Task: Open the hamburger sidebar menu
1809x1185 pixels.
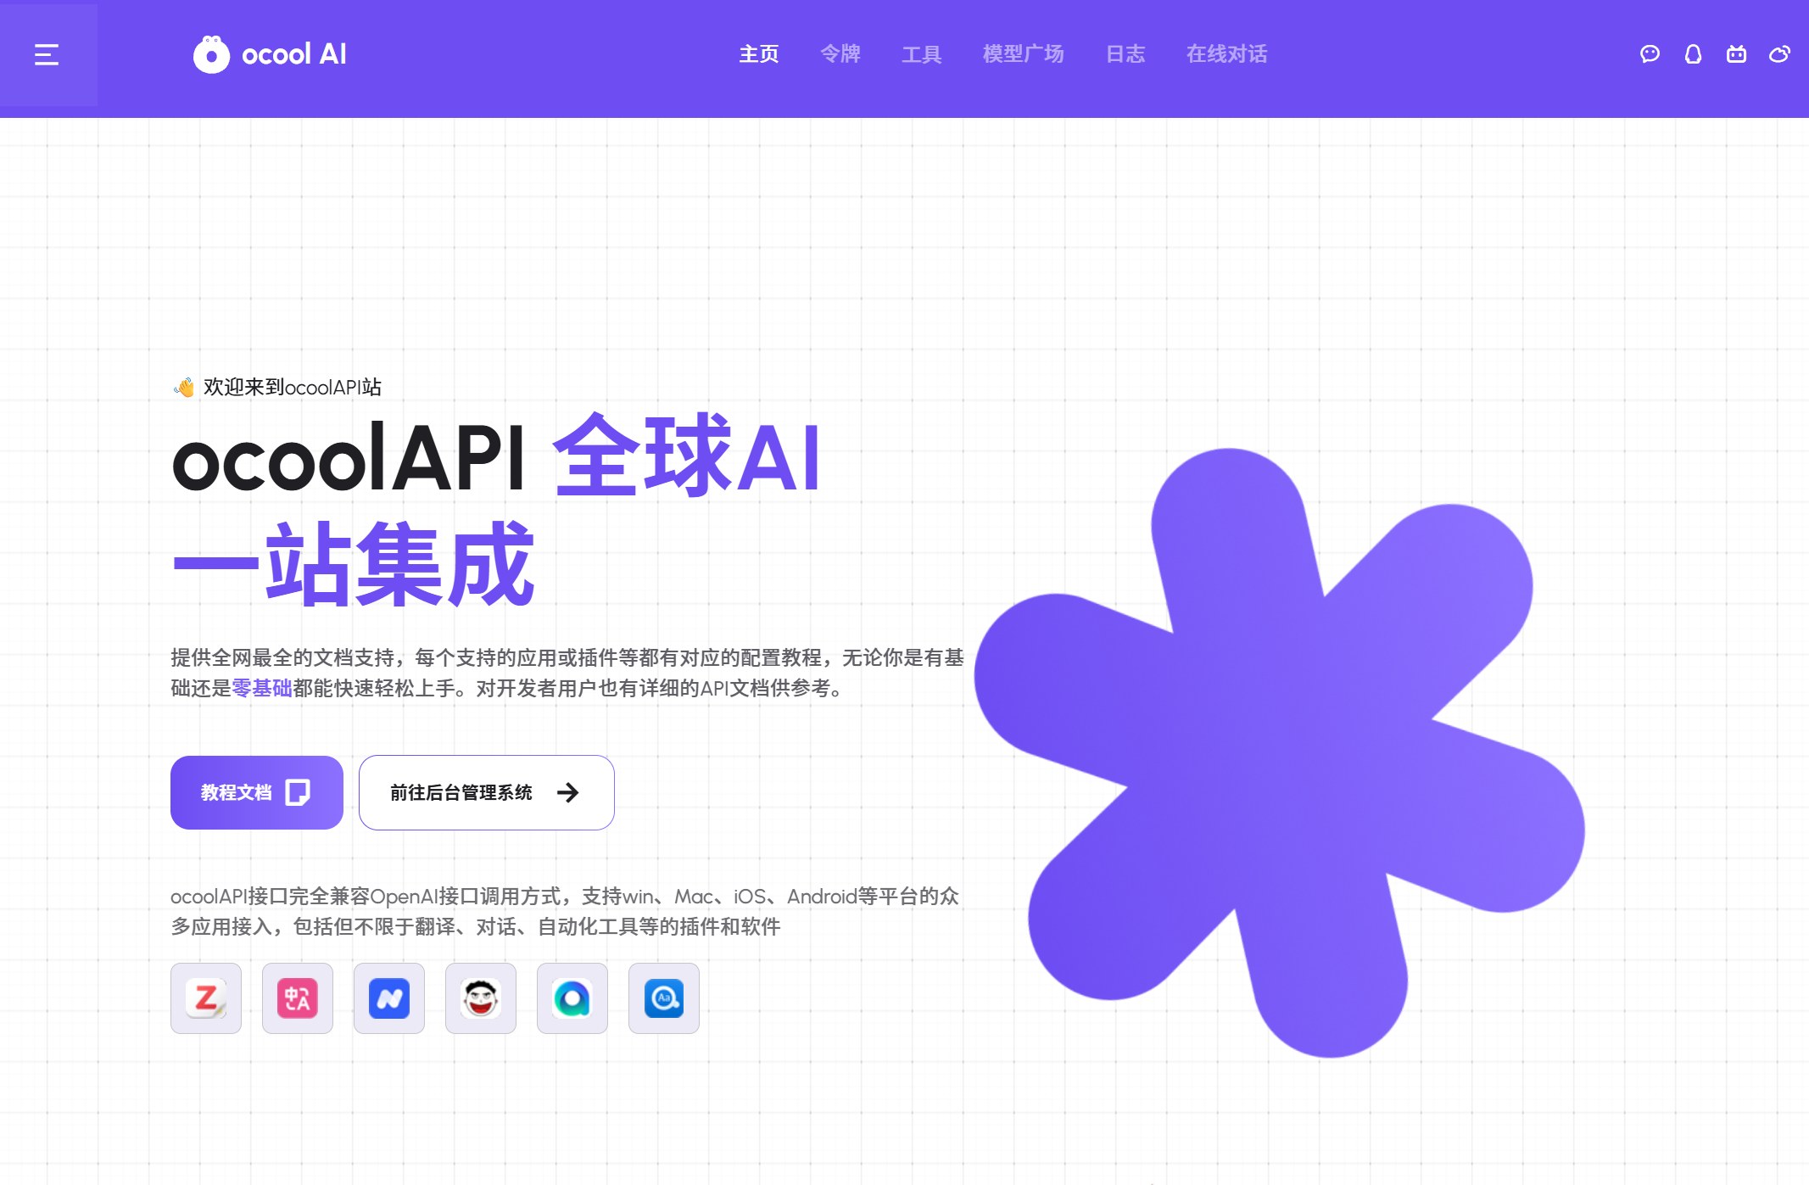Action: pos(47,55)
